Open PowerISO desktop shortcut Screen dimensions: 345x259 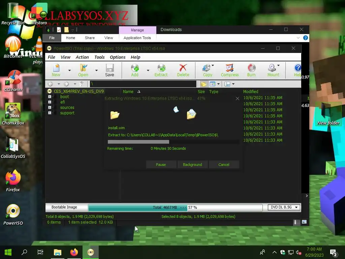[13, 214]
